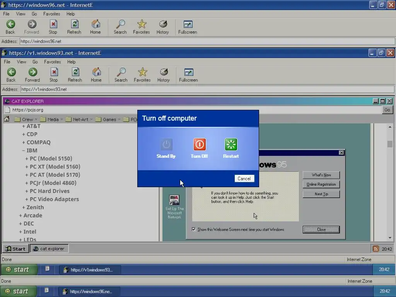Click Forward in the v1.windows93.net browser toolbar
Image resolution: width=396 pixels, height=297 pixels.
point(32,75)
